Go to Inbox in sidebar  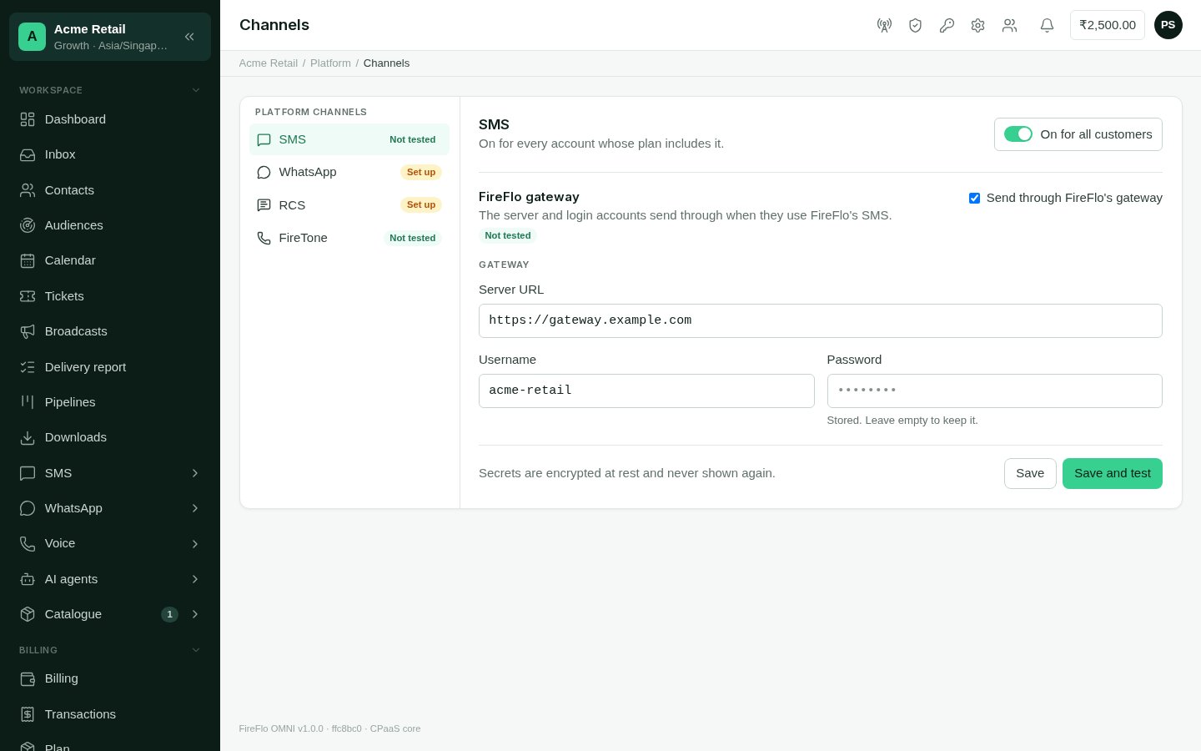110,154
